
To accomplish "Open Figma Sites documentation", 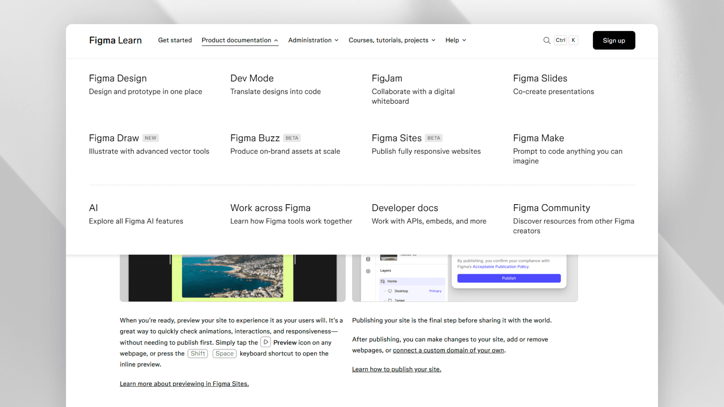I will click(396, 138).
